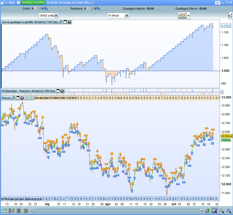
Task: Click the Guadagno latente €0,00 value
Action: pos(150,9)
